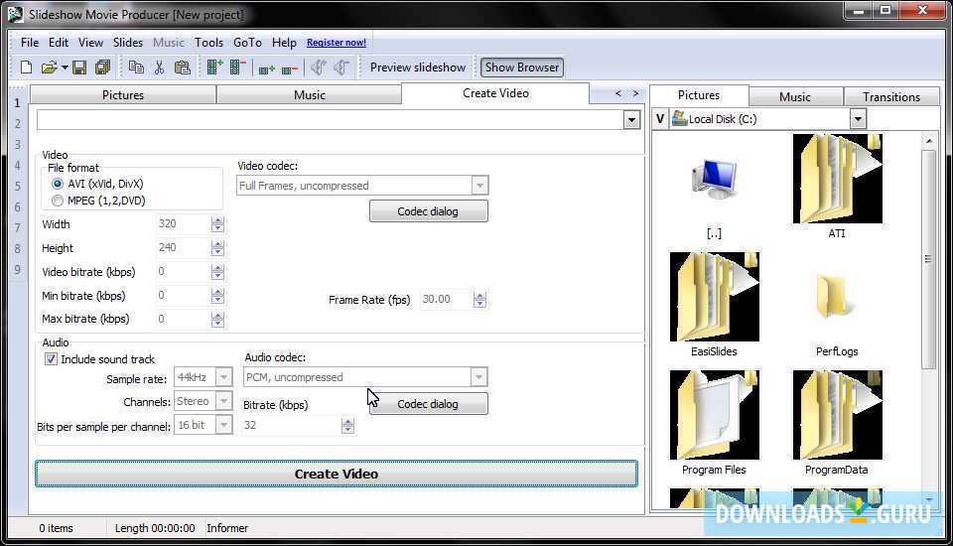Click the Width spinner arrows

pos(217,224)
